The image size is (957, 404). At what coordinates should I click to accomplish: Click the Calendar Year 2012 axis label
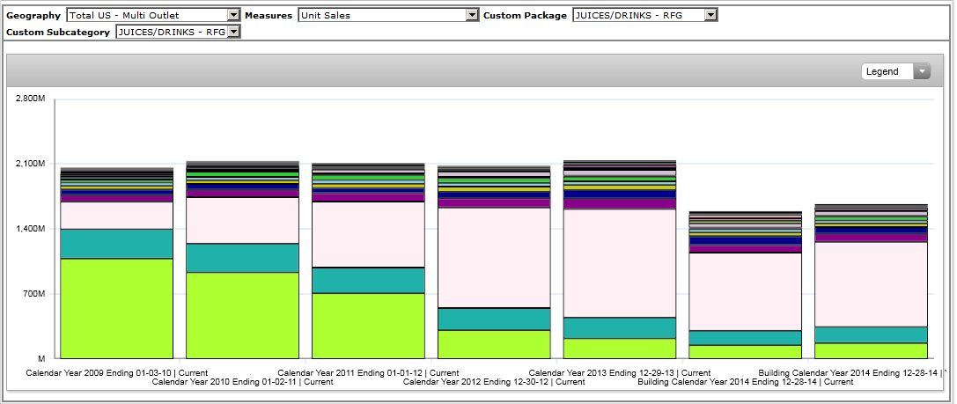(x=494, y=382)
